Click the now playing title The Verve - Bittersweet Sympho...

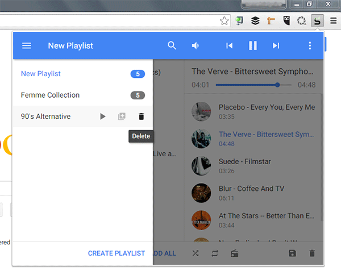[252, 72]
